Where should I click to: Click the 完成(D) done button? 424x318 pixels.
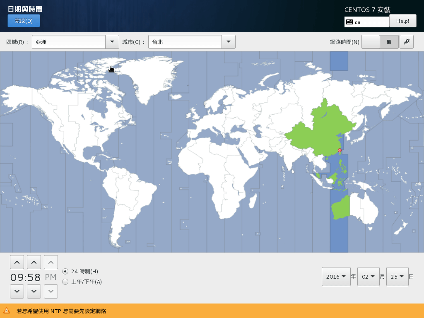click(24, 21)
